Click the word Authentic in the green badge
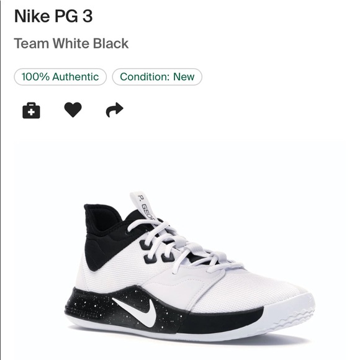 76,77
